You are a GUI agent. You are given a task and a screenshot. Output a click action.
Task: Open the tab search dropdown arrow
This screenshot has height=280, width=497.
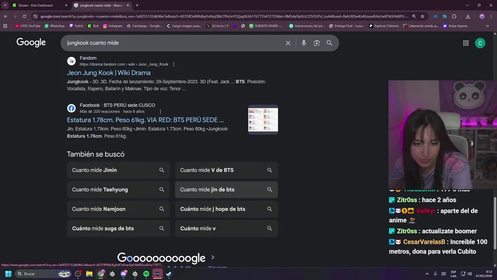(5, 5)
